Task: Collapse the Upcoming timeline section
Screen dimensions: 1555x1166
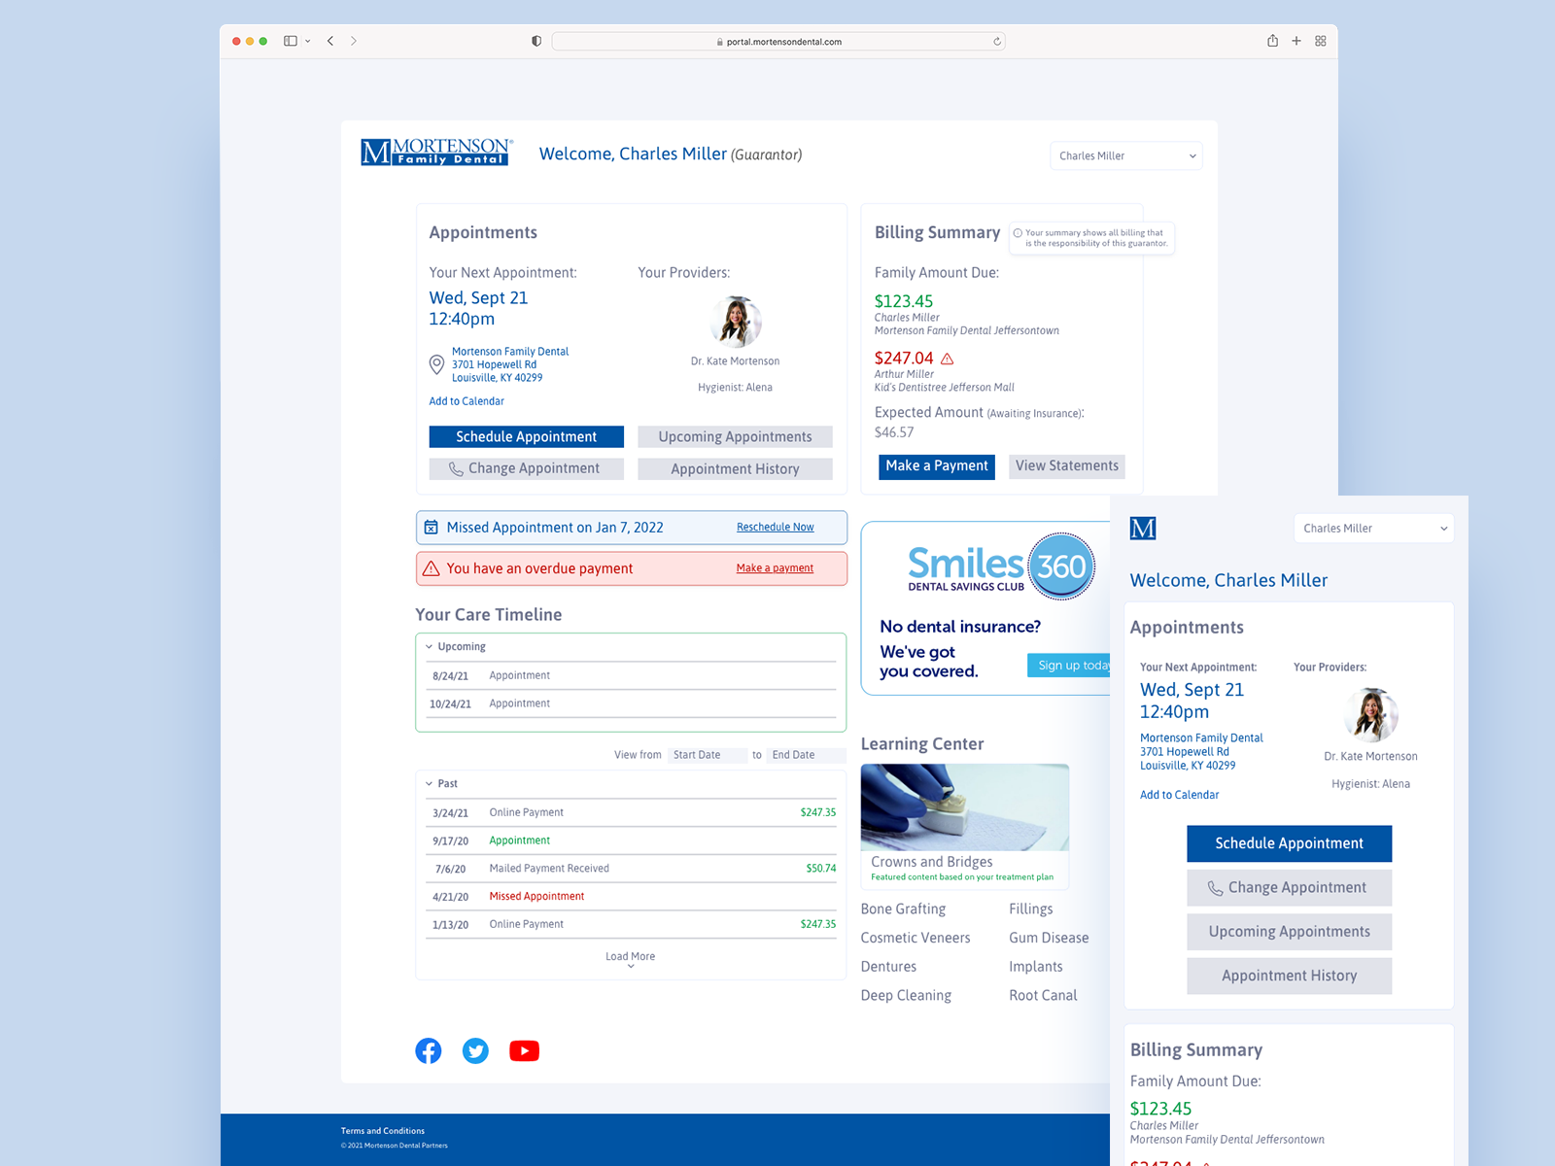Action: (429, 646)
